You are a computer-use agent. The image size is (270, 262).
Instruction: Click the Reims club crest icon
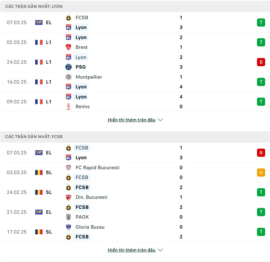tap(69, 107)
